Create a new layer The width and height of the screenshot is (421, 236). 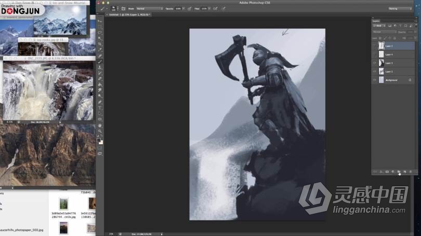pyautogui.click(x=404, y=172)
